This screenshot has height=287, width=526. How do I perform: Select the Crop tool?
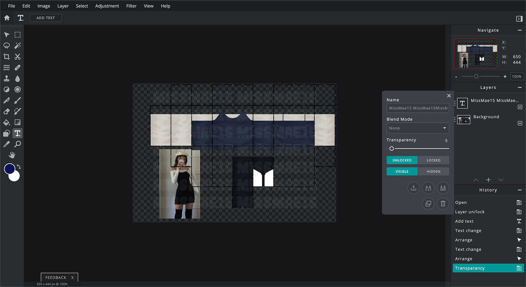pos(6,56)
